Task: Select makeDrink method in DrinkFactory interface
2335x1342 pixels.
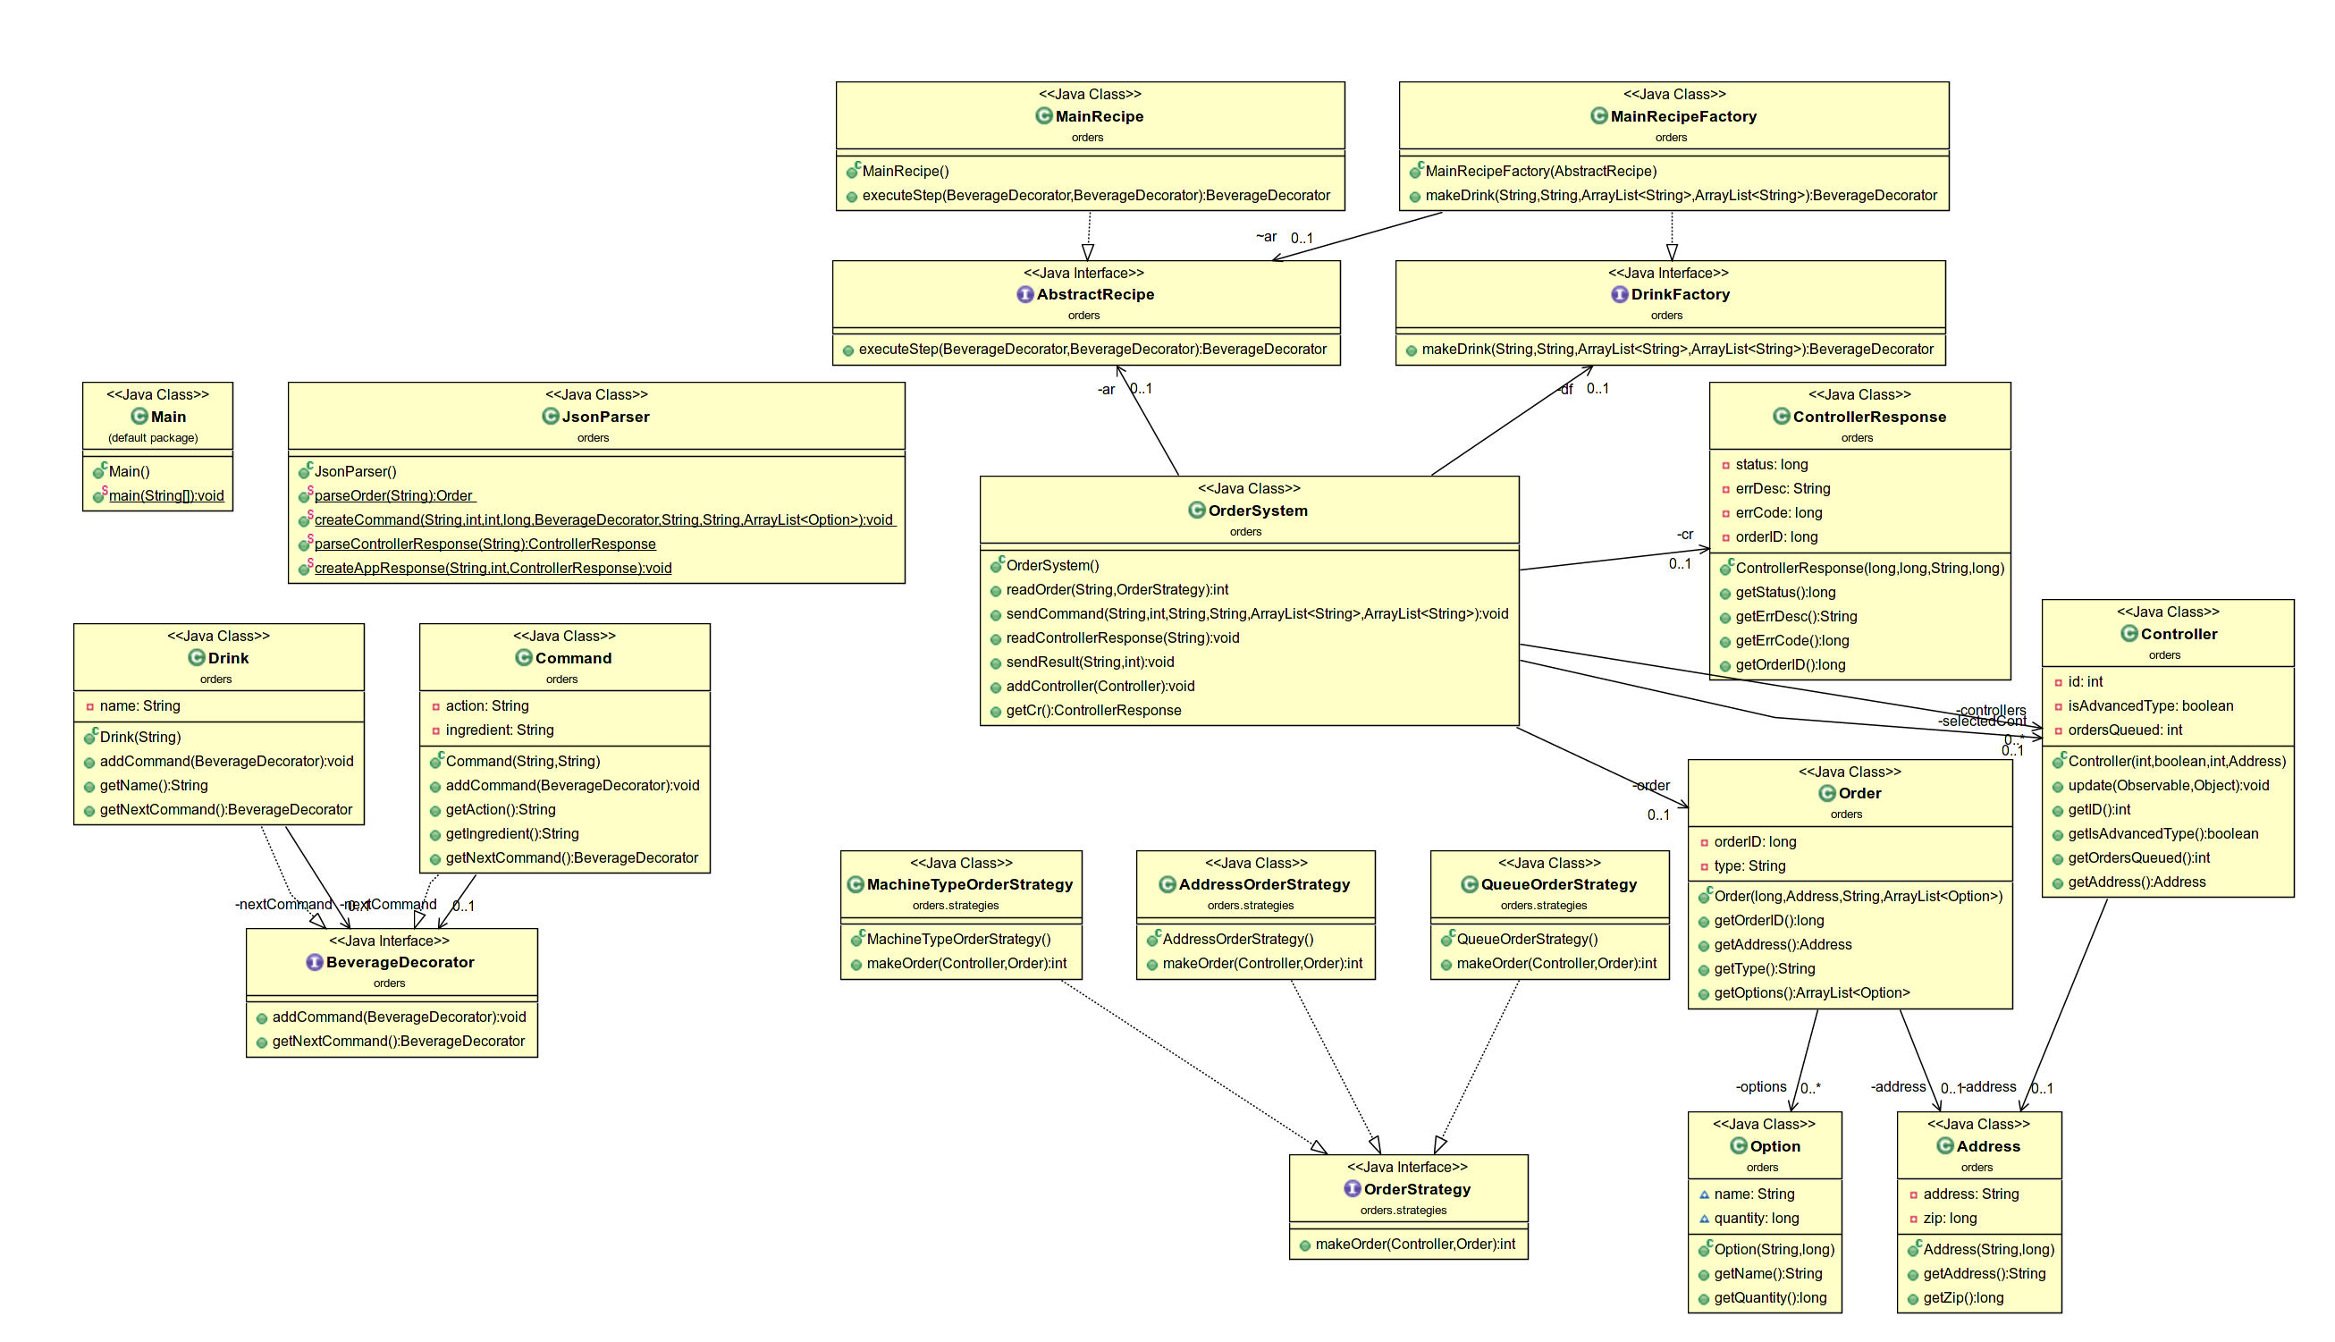Action: pos(1677,349)
